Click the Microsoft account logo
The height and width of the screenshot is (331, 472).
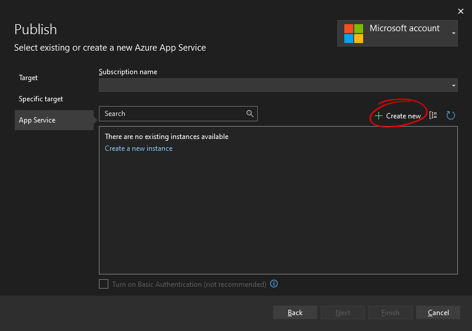[354, 34]
